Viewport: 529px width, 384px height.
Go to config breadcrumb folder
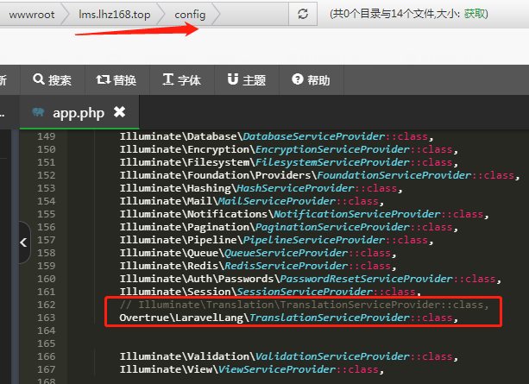tap(190, 15)
